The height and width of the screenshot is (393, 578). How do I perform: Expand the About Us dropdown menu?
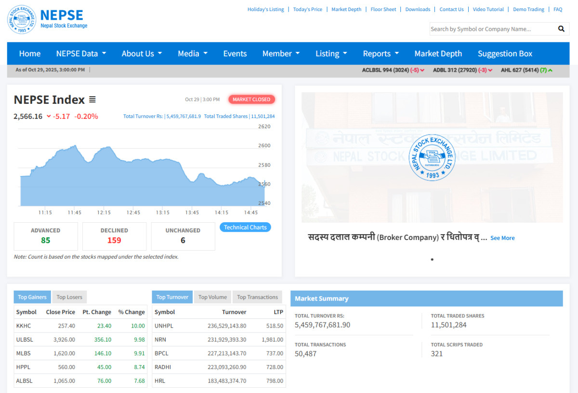142,53
